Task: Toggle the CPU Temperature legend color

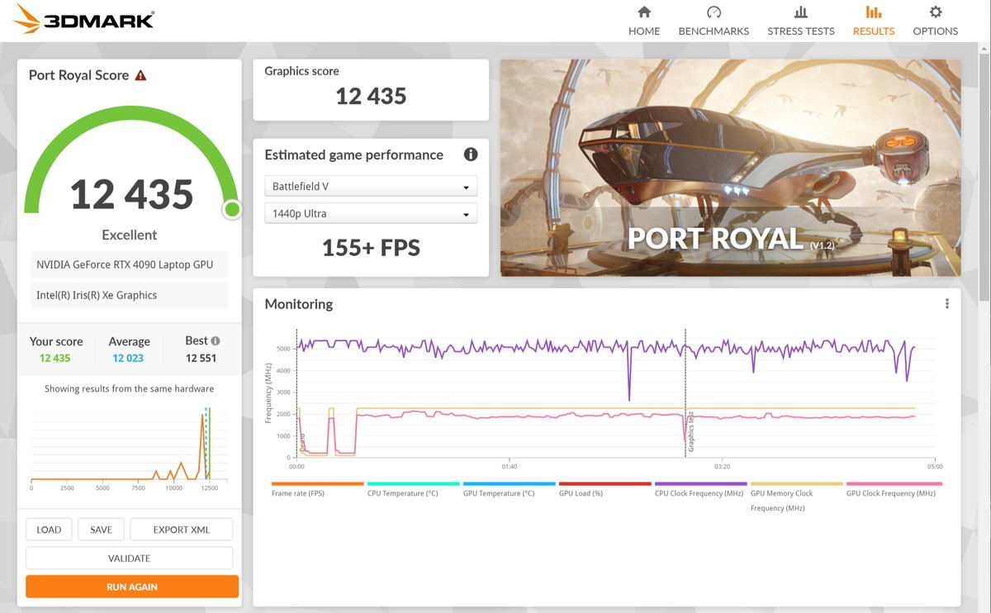Action: click(x=413, y=484)
